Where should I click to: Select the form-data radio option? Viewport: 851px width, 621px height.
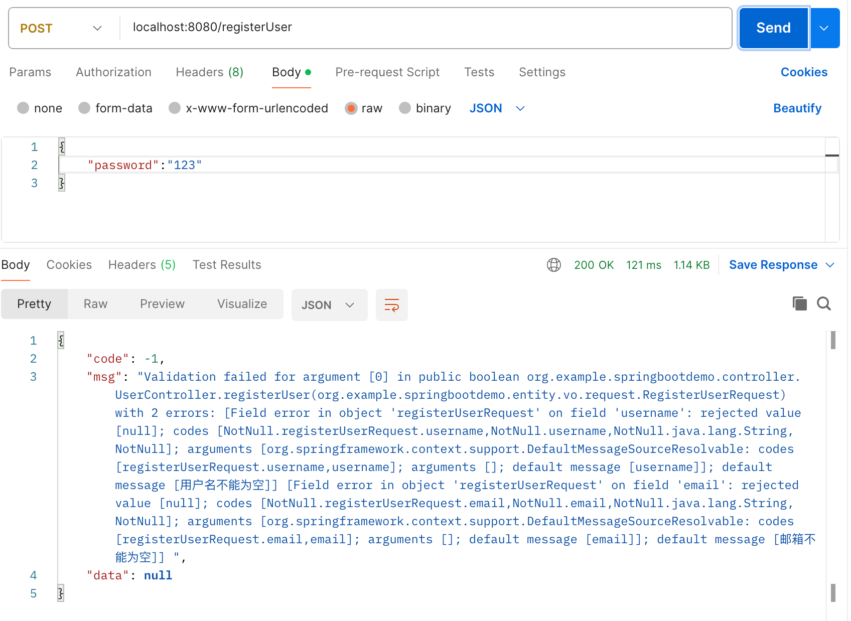[84, 108]
